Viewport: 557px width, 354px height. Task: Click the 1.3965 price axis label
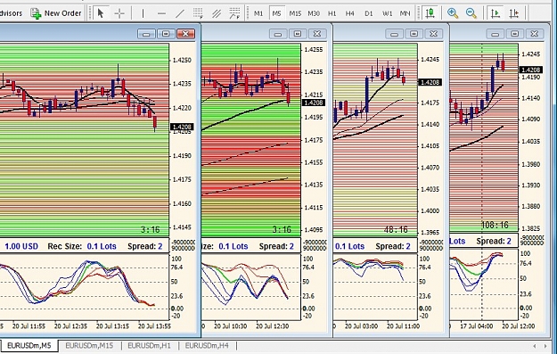coord(430,233)
